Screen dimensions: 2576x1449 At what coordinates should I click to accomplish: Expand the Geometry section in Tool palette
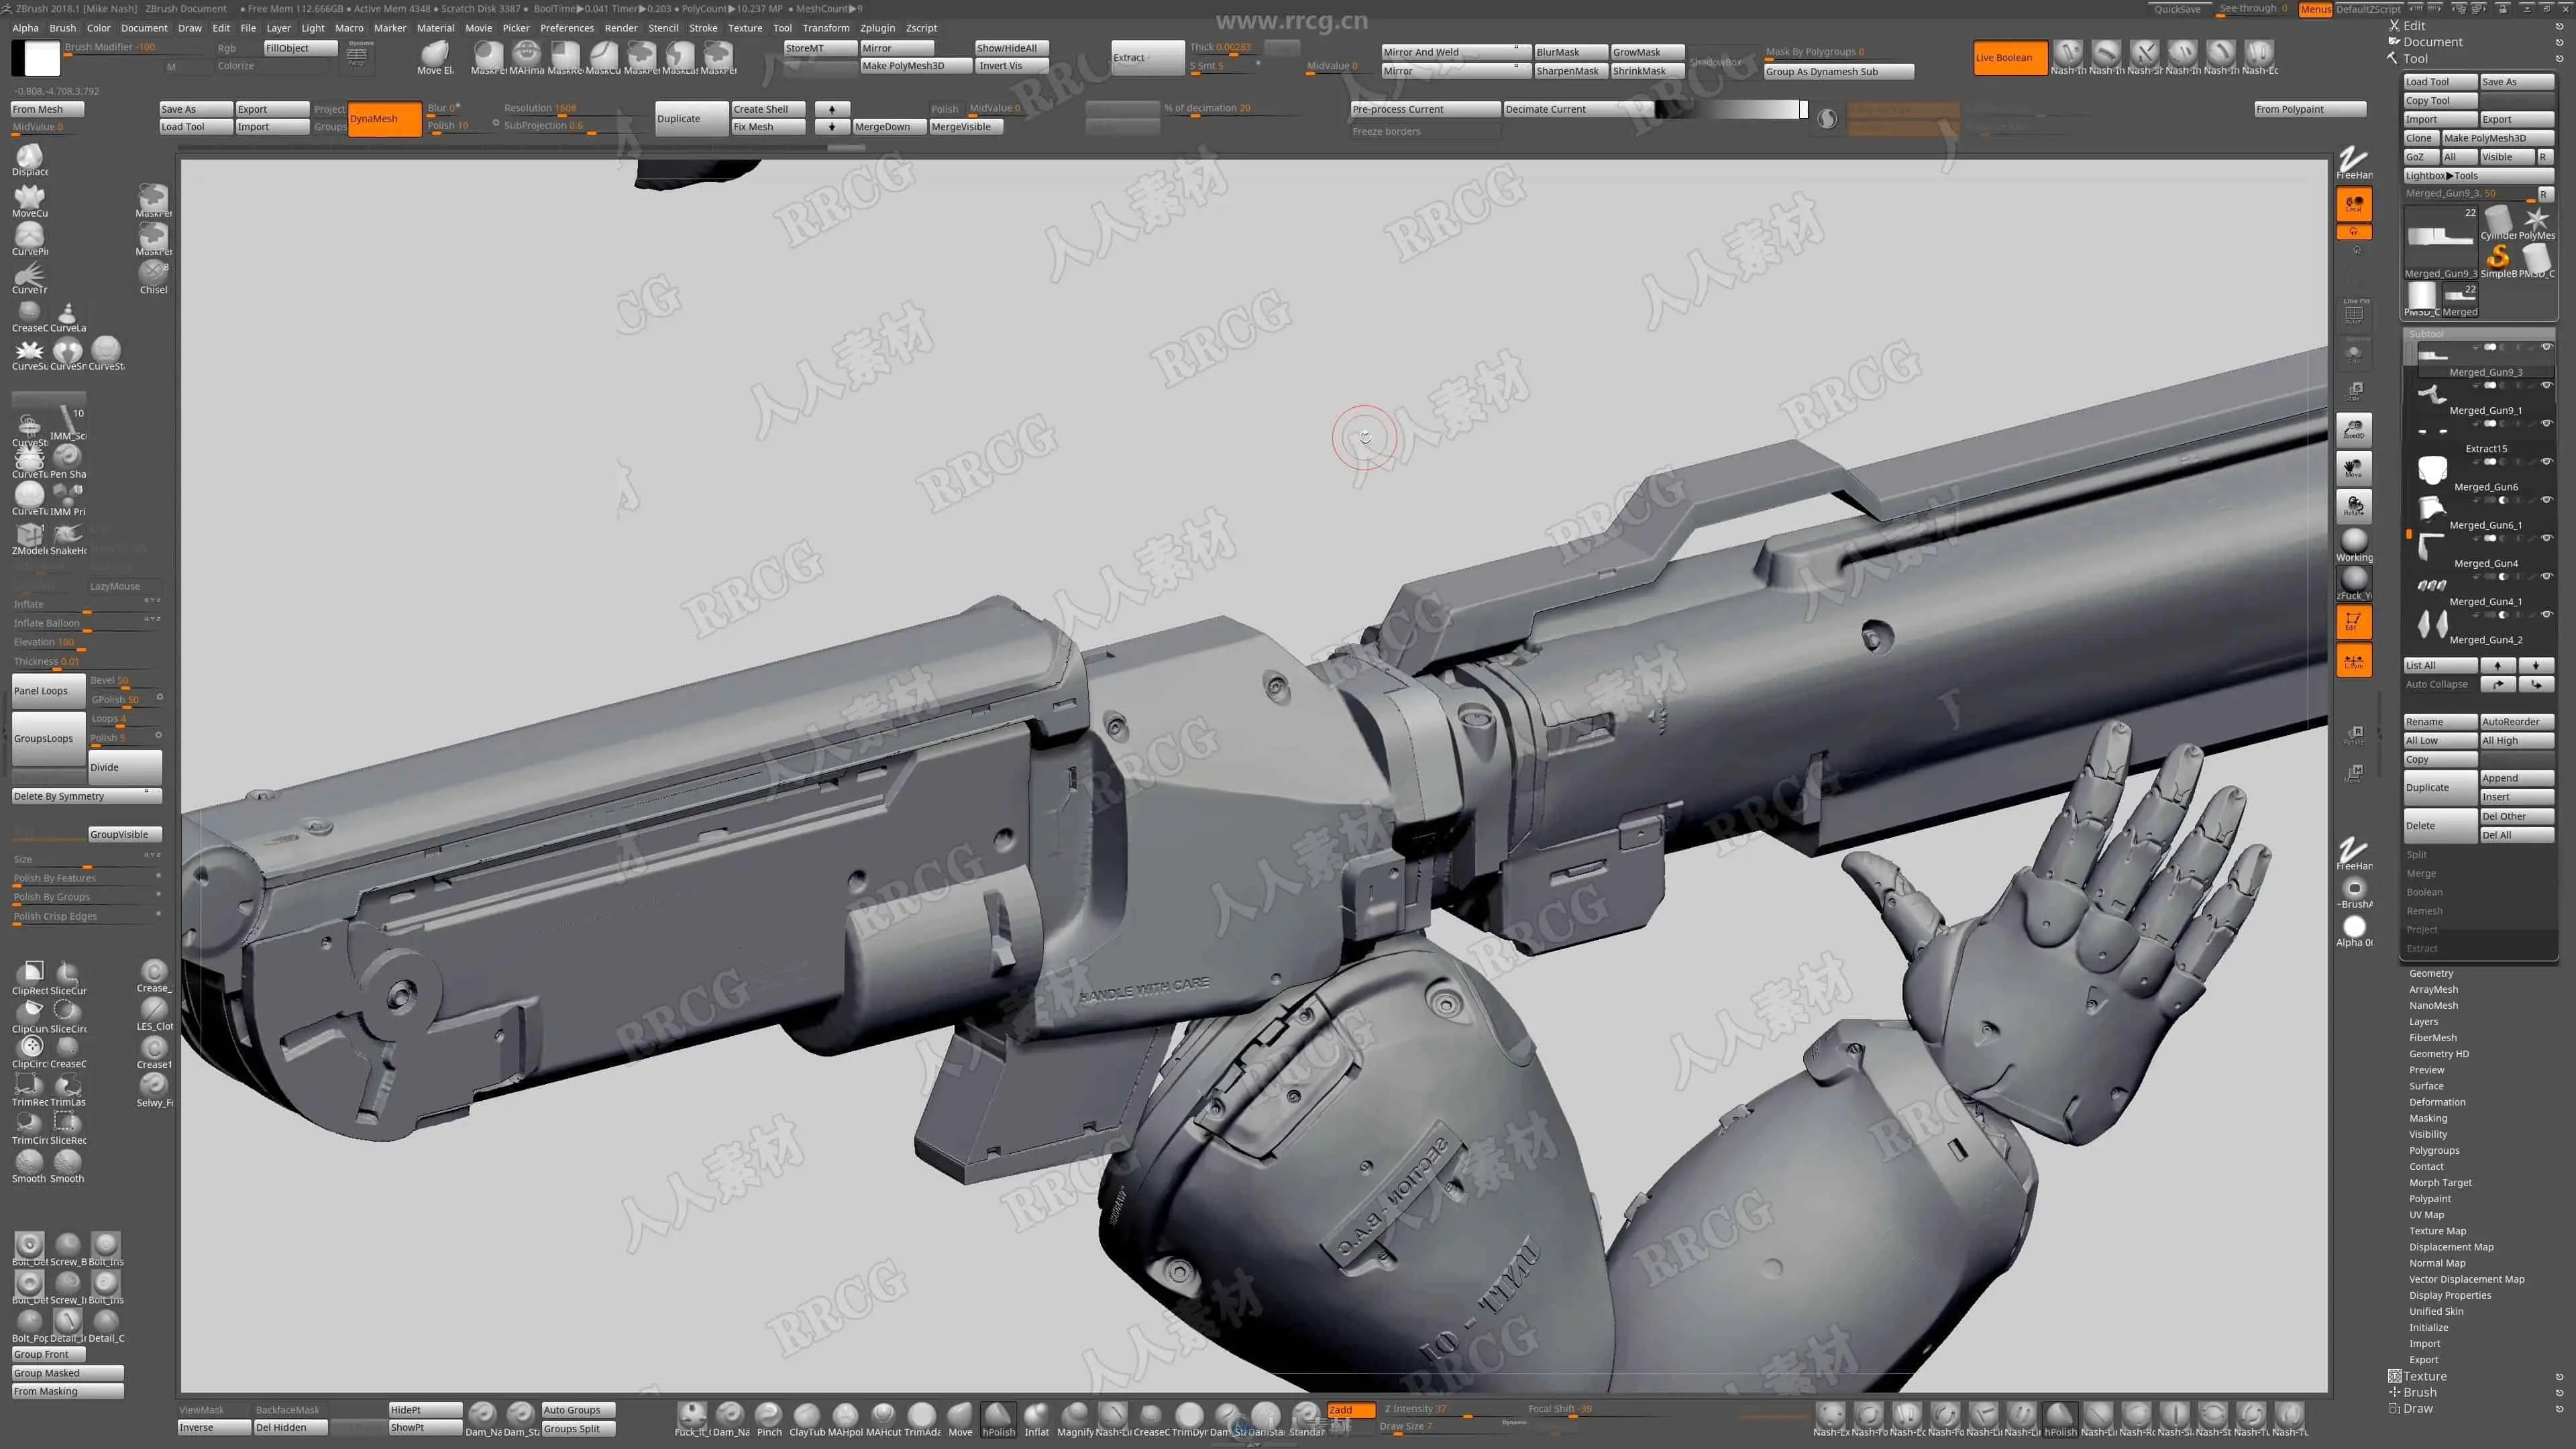(x=2431, y=973)
